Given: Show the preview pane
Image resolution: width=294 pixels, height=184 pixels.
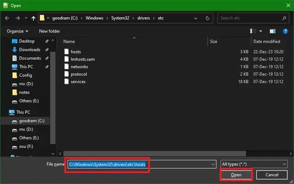Looking at the screenshot, I should [273, 31].
